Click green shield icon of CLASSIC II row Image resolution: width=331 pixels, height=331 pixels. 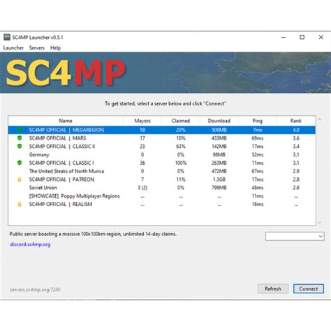pos(20,147)
